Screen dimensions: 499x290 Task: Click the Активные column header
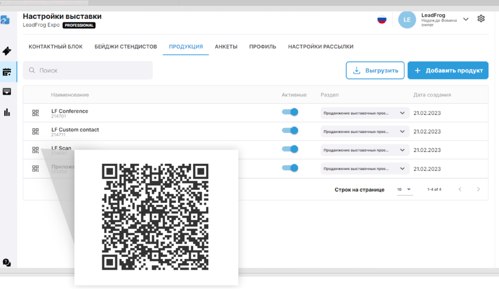click(294, 95)
